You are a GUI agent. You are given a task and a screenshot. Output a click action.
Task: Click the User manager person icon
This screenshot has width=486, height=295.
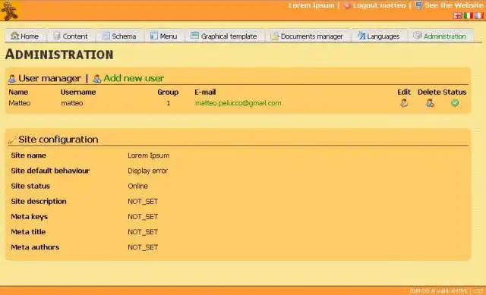point(12,79)
